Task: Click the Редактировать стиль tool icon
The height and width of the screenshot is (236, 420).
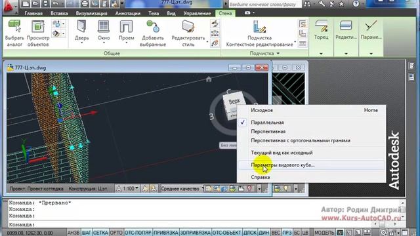Action: (188, 27)
